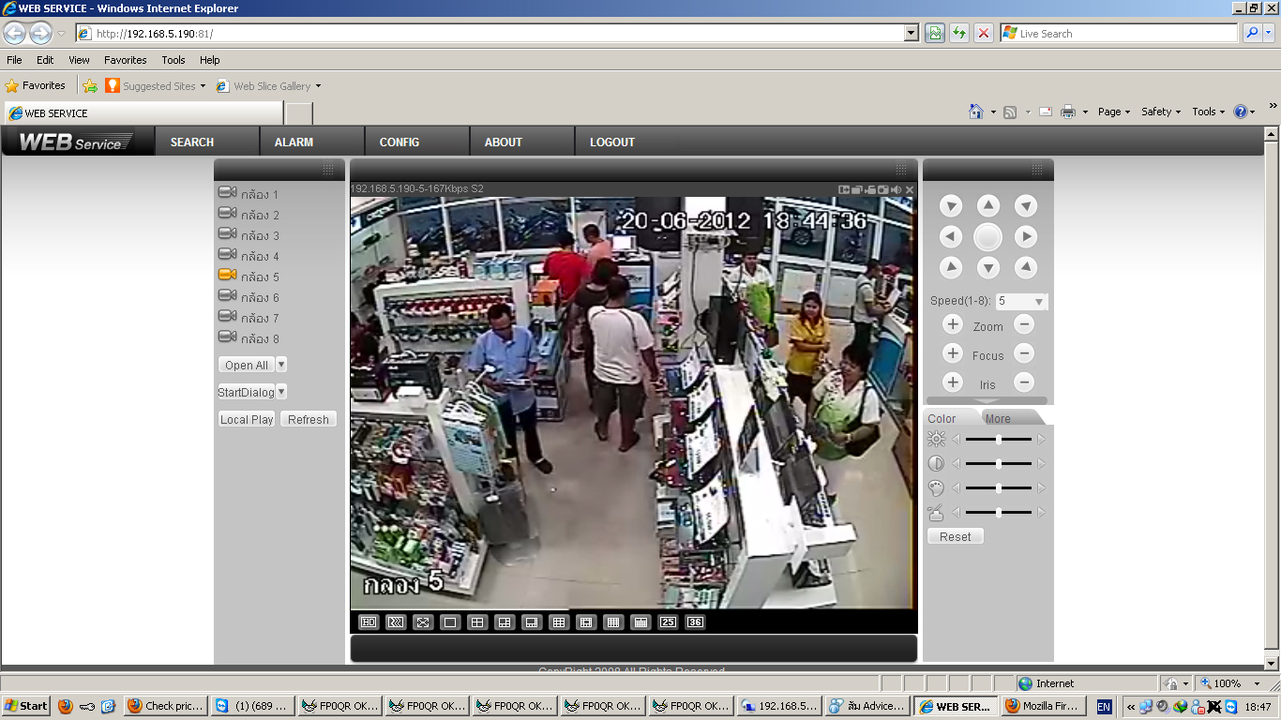Open Internet Explorer Favorites menu
Viewport: 1281px width, 720px height.
[126, 60]
